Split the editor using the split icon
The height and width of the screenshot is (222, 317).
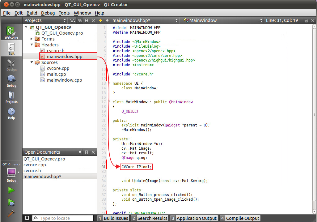(87, 20)
